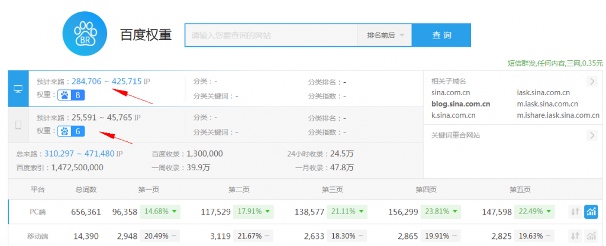Click 百度索引 value 1,472,500,000
This screenshot has width=606, height=246.
pos(78,167)
